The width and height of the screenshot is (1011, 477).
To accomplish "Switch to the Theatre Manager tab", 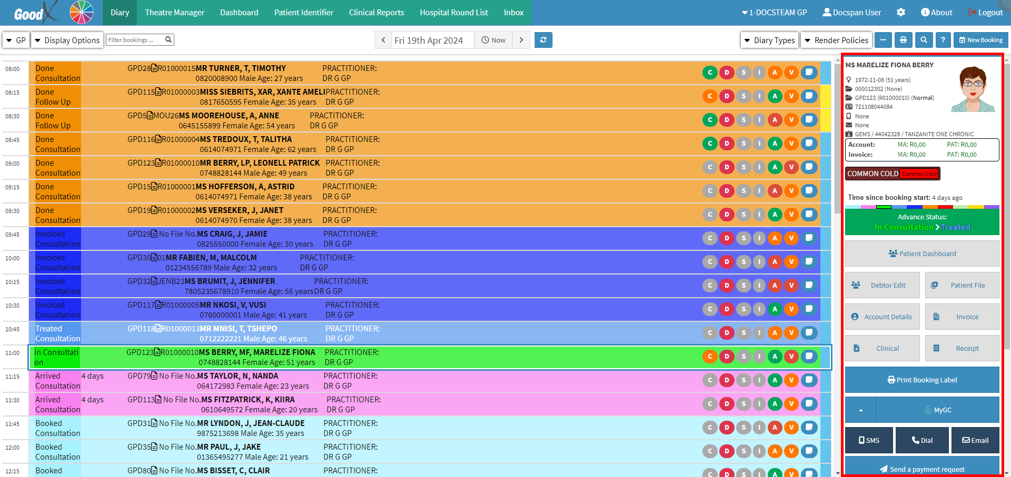I will (174, 13).
